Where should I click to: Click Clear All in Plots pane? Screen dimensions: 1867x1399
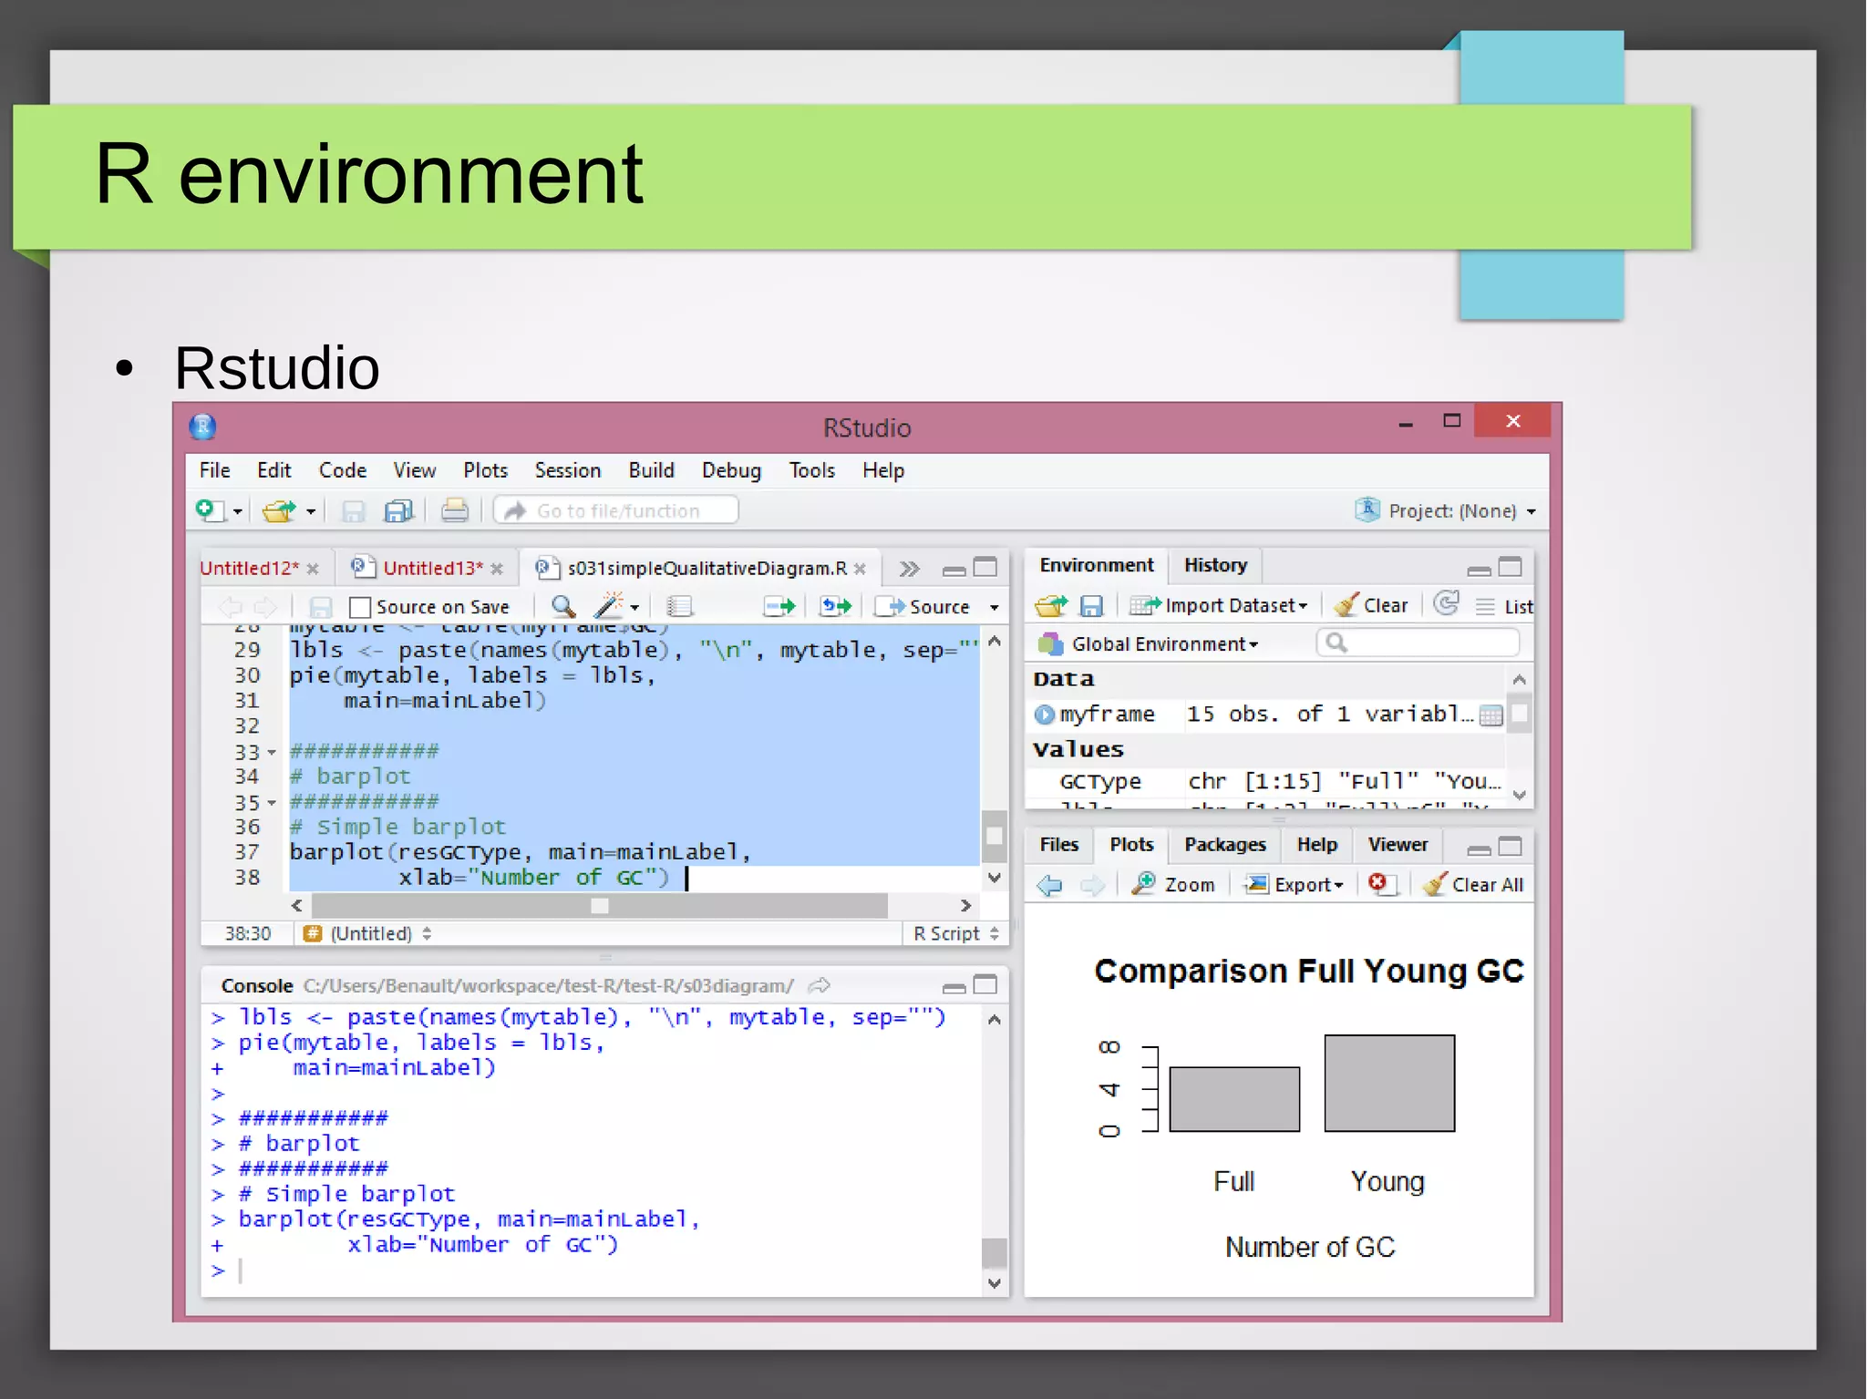point(1473,885)
